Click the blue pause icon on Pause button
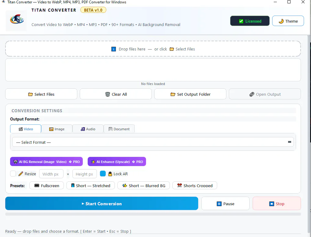311x237 pixels. click(219, 204)
